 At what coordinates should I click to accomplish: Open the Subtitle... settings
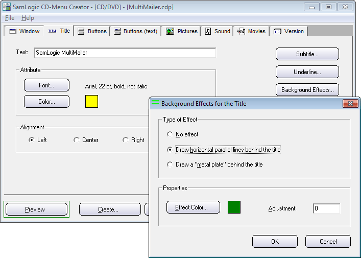307,54
